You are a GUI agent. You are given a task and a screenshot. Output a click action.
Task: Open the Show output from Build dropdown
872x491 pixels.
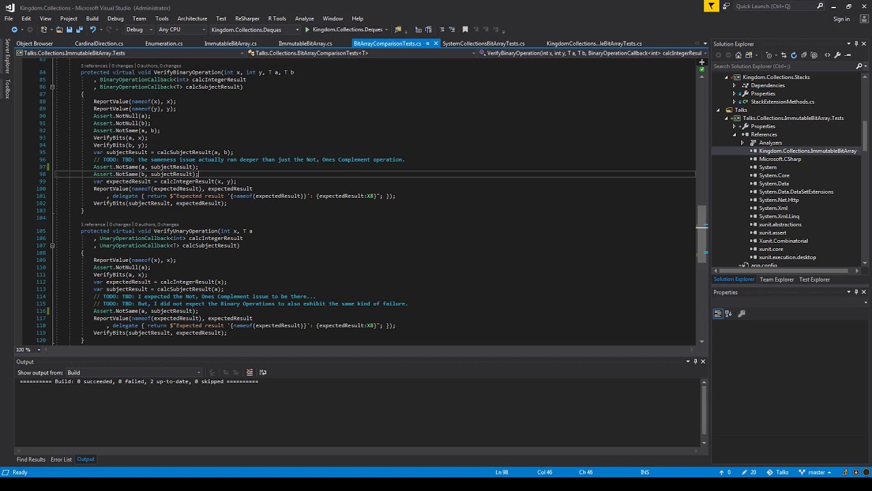tap(134, 372)
